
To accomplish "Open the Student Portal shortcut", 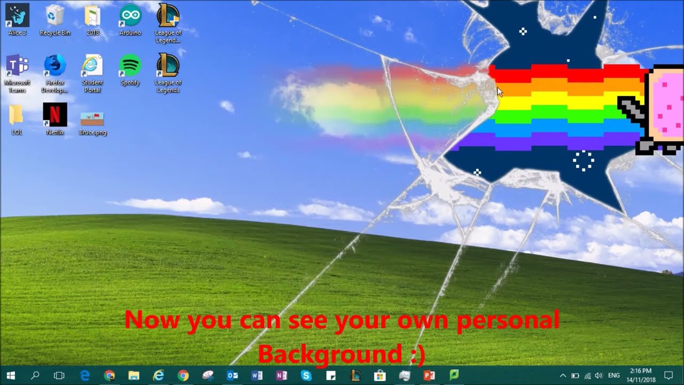I will pos(92,73).
